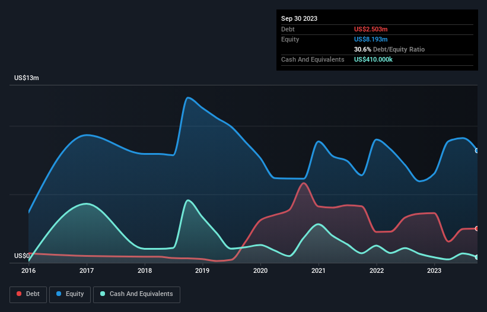This screenshot has width=487, height=312.
Task: Click the Sep 30 2023 tooltip date
Action: pyautogui.click(x=299, y=18)
